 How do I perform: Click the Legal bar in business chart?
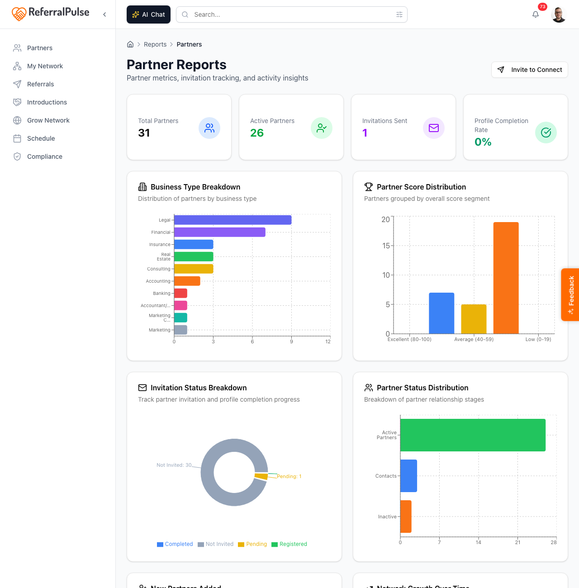(x=233, y=220)
